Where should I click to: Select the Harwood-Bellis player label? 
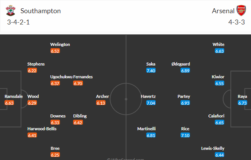(x=42, y=129)
